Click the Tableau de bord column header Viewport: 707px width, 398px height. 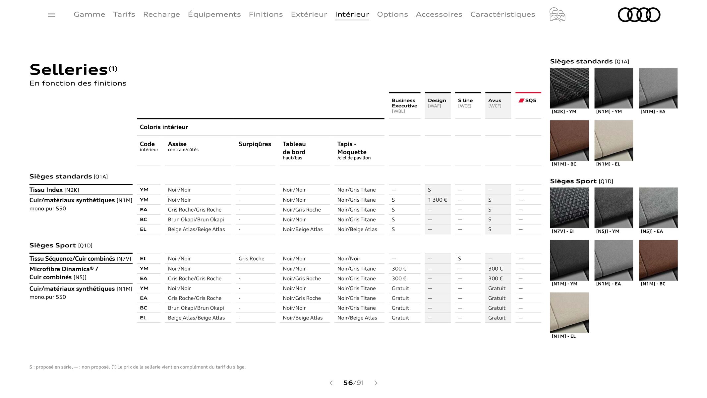click(294, 151)
